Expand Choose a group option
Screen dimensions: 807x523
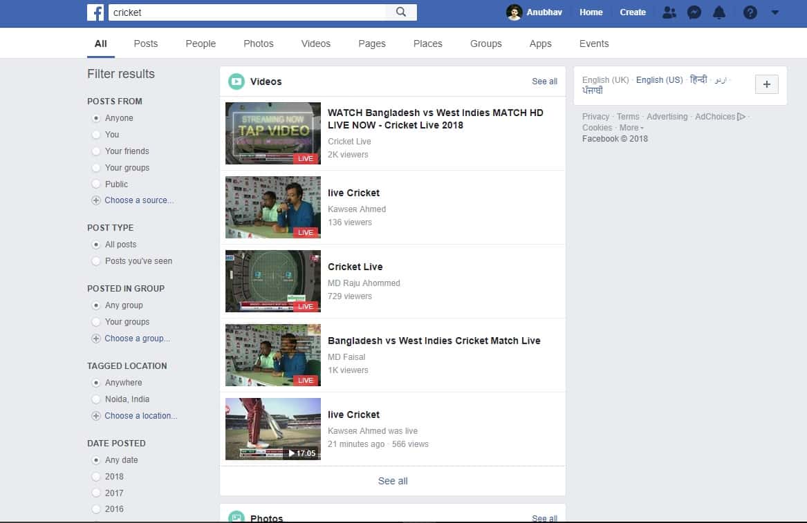[138, 339]
